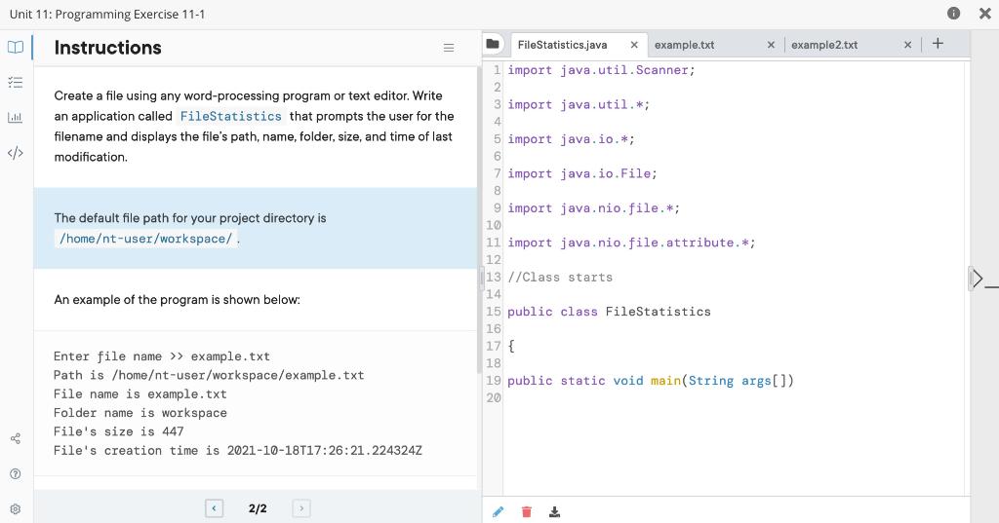
Task: Open the settings gear icon
Action: pyautogui.click(x=16, y=509)
